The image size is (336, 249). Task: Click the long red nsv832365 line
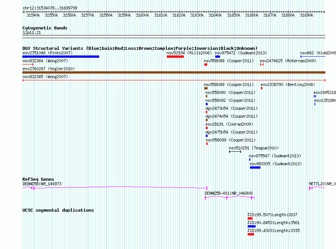point(174,80)
